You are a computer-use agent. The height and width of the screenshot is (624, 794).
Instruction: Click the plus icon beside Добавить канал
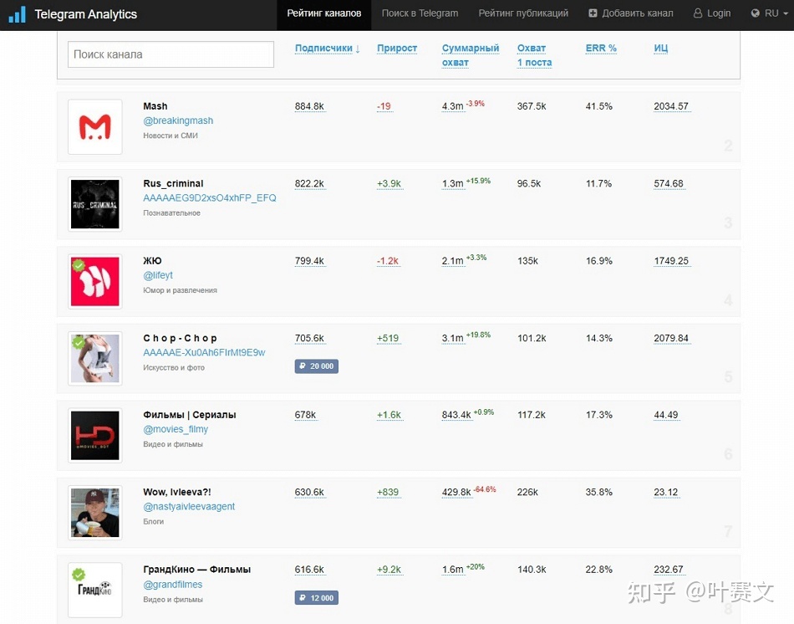(x=593, y=13)
